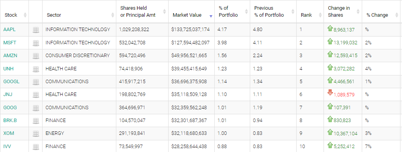Click the table icon beside IVV
Image resolution: width=402 pixels, height=152 pixels.
pyautogui.click(x=36, y=147)
